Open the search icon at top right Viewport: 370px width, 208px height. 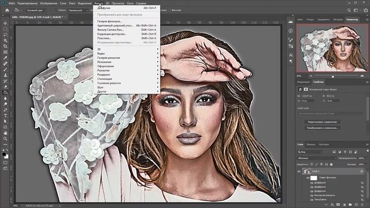pos(349,10)
